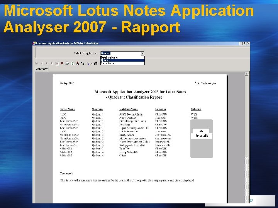Select Hipar Security Alert 10.0 entry

point(134,128)
